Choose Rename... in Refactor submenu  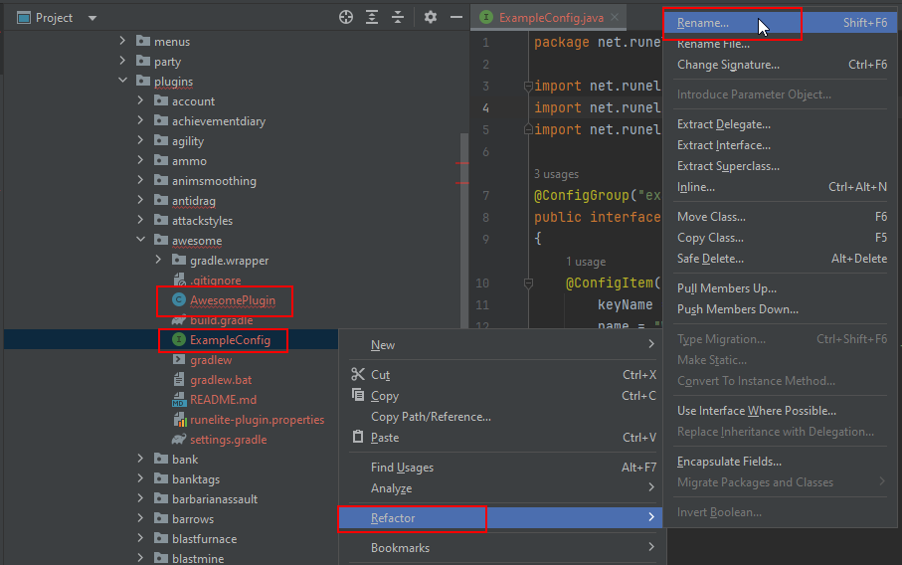782,23
